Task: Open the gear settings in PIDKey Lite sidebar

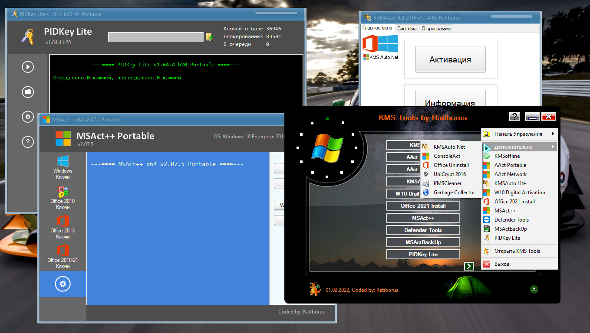Action: click(x=28, y=117)
